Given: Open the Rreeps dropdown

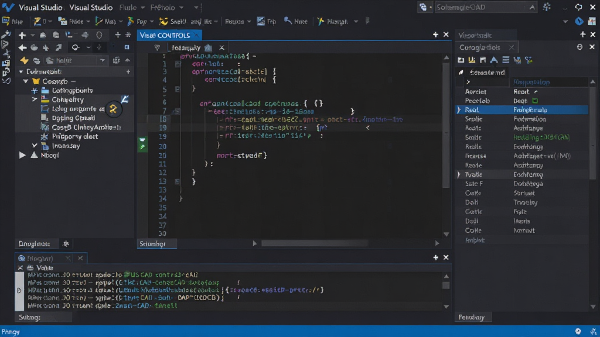Looking at the screenshot, I should pyautogui.click(x=238, y=22).
